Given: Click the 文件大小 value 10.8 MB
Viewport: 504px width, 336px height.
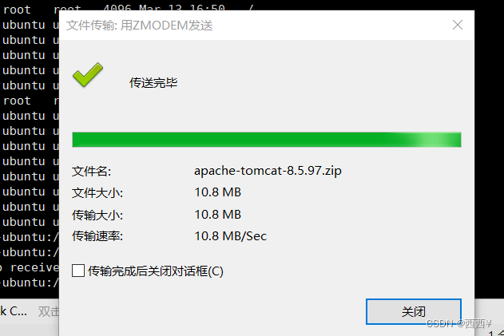Looking at the screenshot, I should [217, 192].
